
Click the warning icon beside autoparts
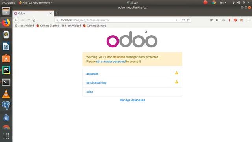pyautogui.click(x=177, y=73)
